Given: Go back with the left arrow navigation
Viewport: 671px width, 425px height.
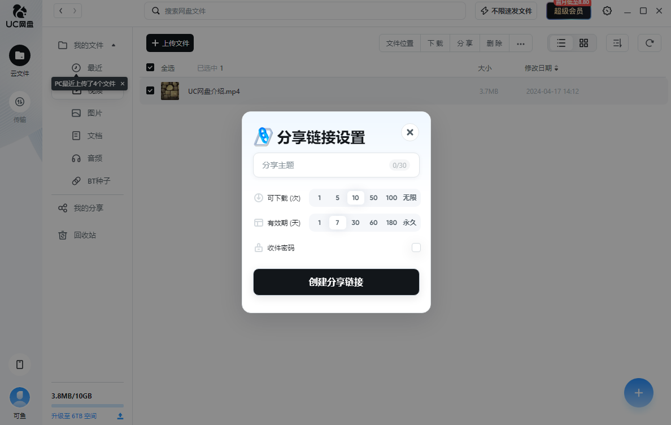Looking at the screenshot, I should (x=61, y=11).
